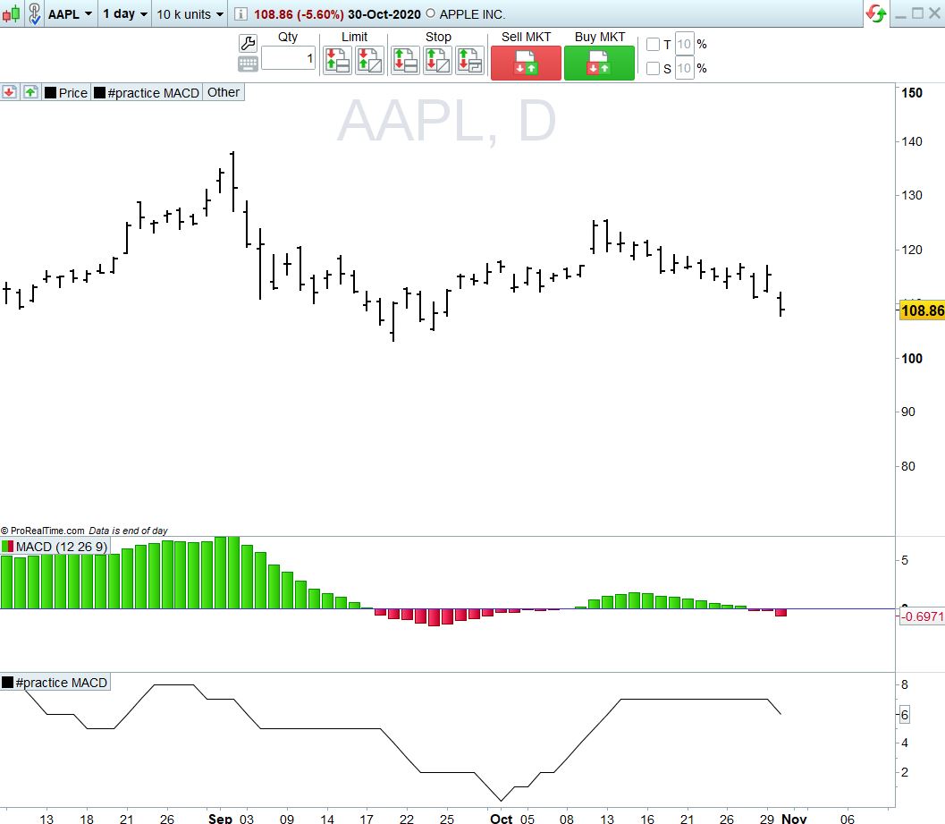This screenshot has height=824, width=945.
Task: Place the first Stop order icon
Action: point(405,61)
